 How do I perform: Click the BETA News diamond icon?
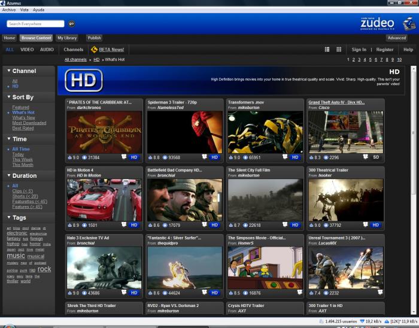point(94,50)
